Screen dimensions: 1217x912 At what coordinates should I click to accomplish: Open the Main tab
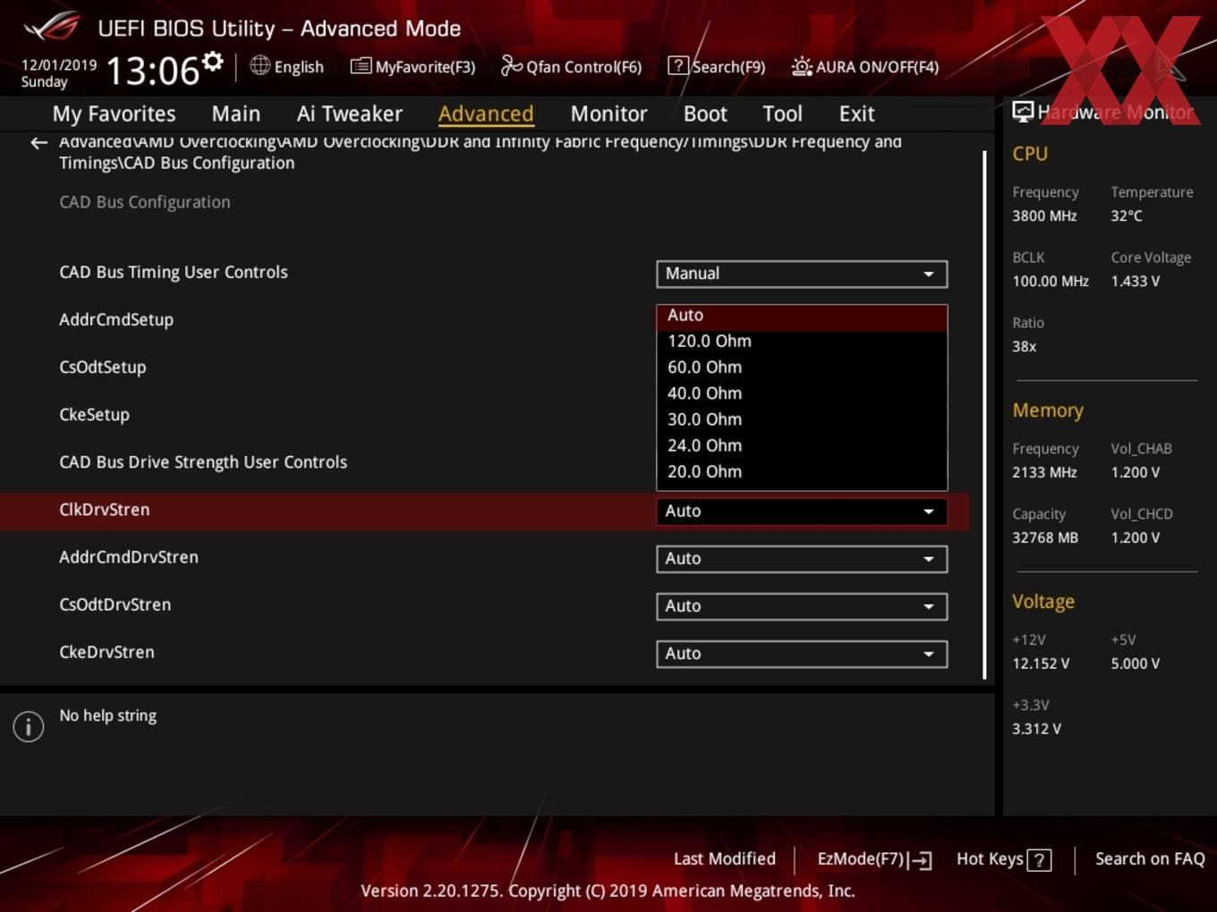click(236, 114)
